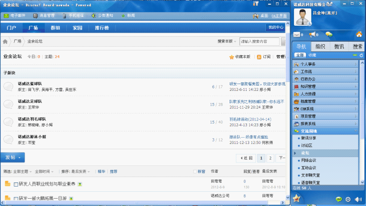This screenshot has height=206, width=366.
Task: Refresh the navigation menu list
Action: tap(361, 55)
